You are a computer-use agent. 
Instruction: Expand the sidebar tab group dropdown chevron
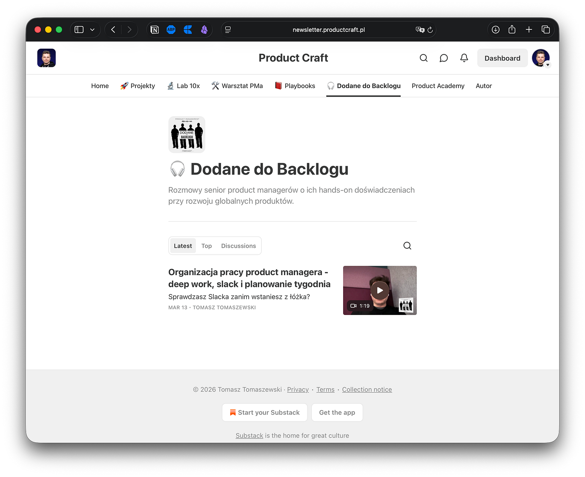tap(92, 30)
